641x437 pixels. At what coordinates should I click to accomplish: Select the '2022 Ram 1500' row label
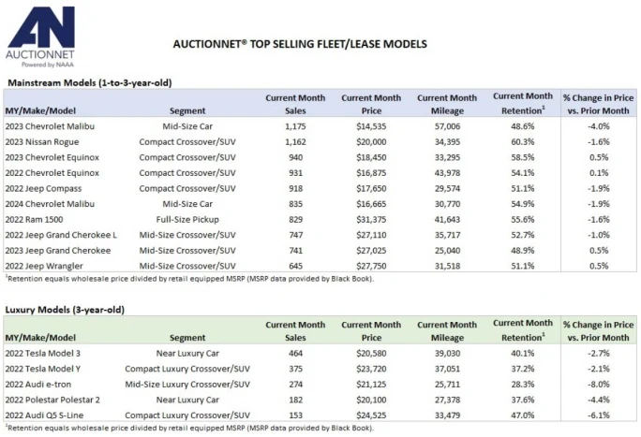(35, 220)
